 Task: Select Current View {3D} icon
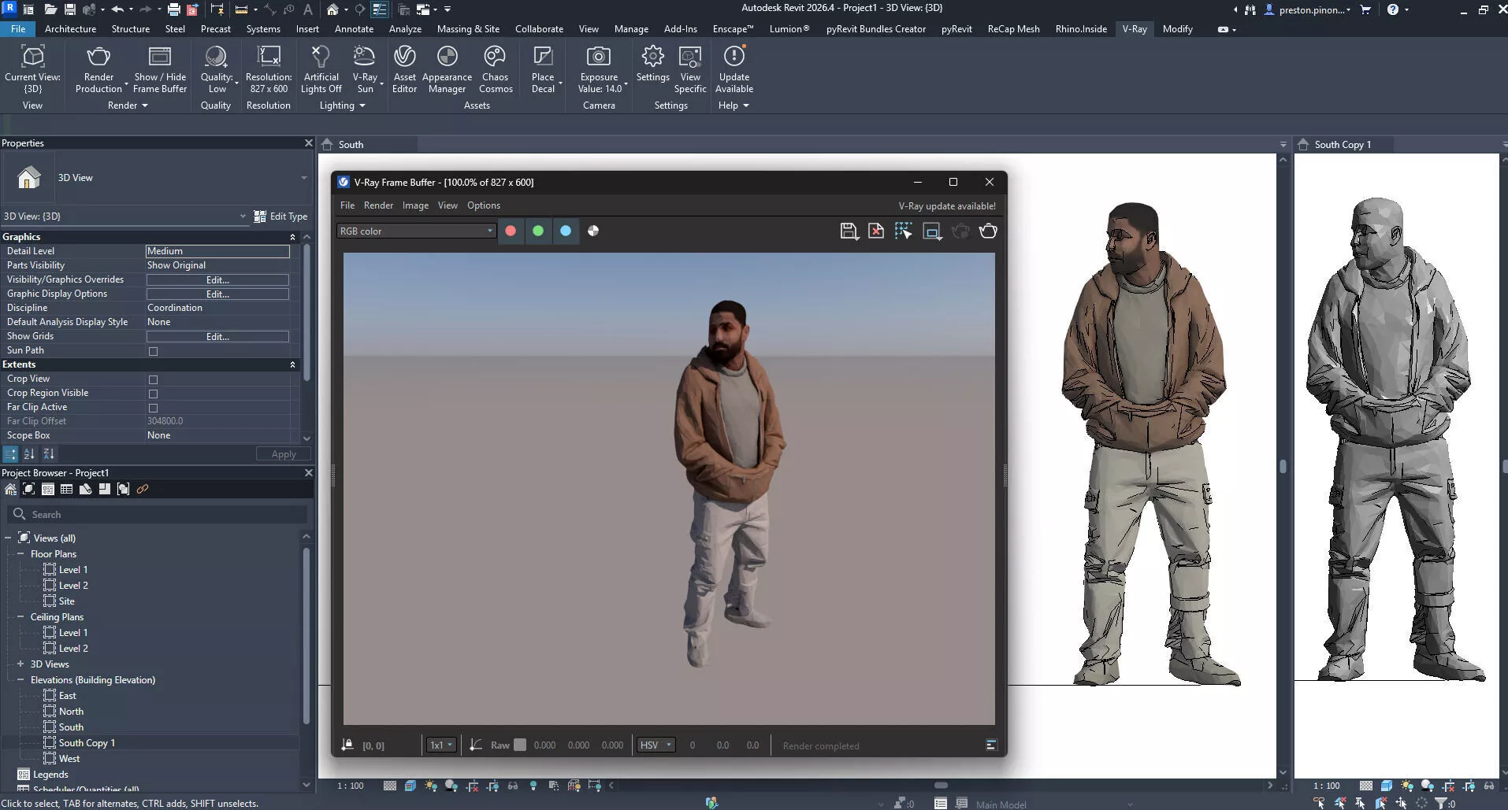click(x=32, y=57)
